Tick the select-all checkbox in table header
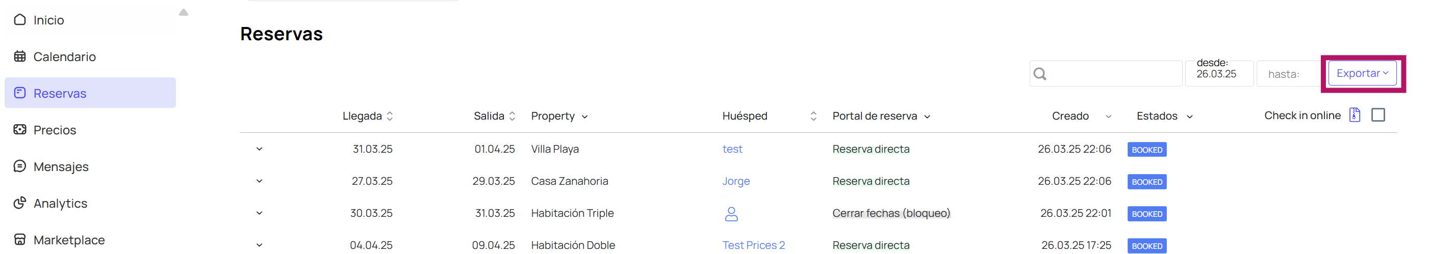 (1378, 115)
